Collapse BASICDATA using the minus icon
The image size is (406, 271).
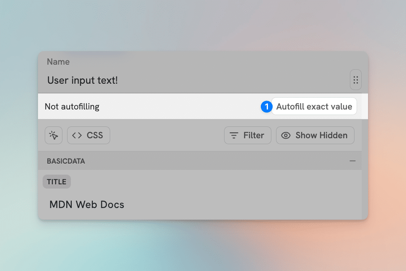(x=352, y=161)
